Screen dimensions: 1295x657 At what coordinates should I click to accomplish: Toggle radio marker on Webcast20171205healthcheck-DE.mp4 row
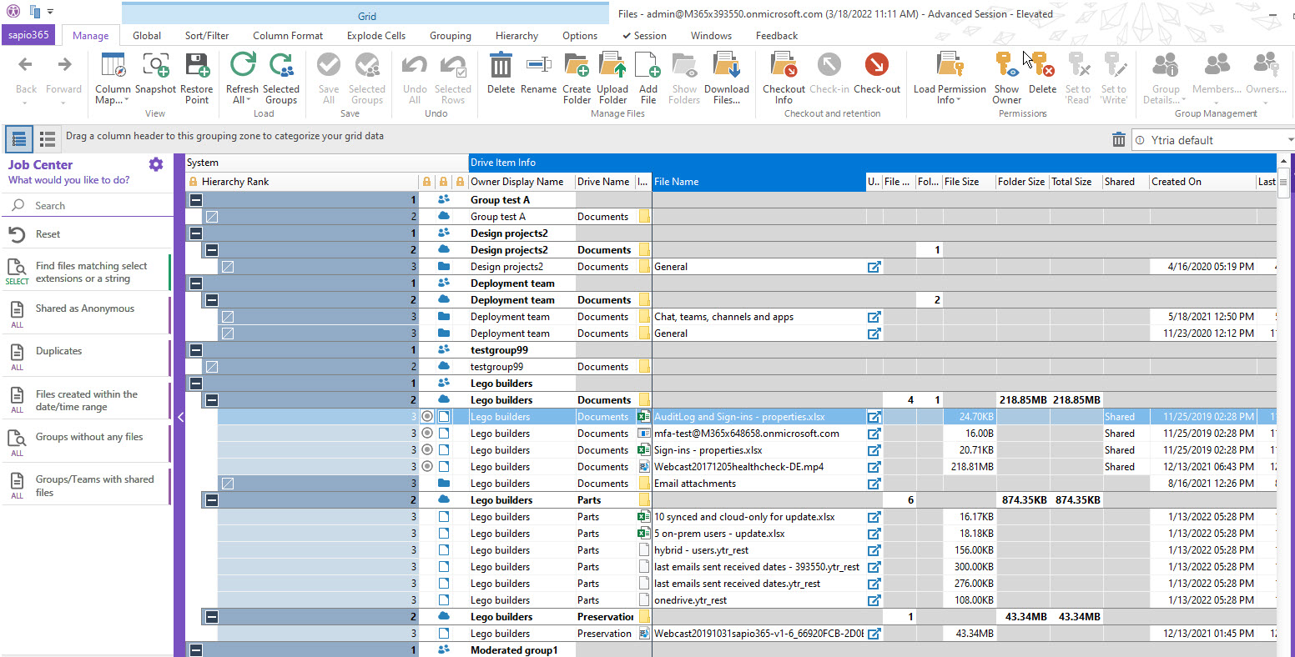point(427,467)
